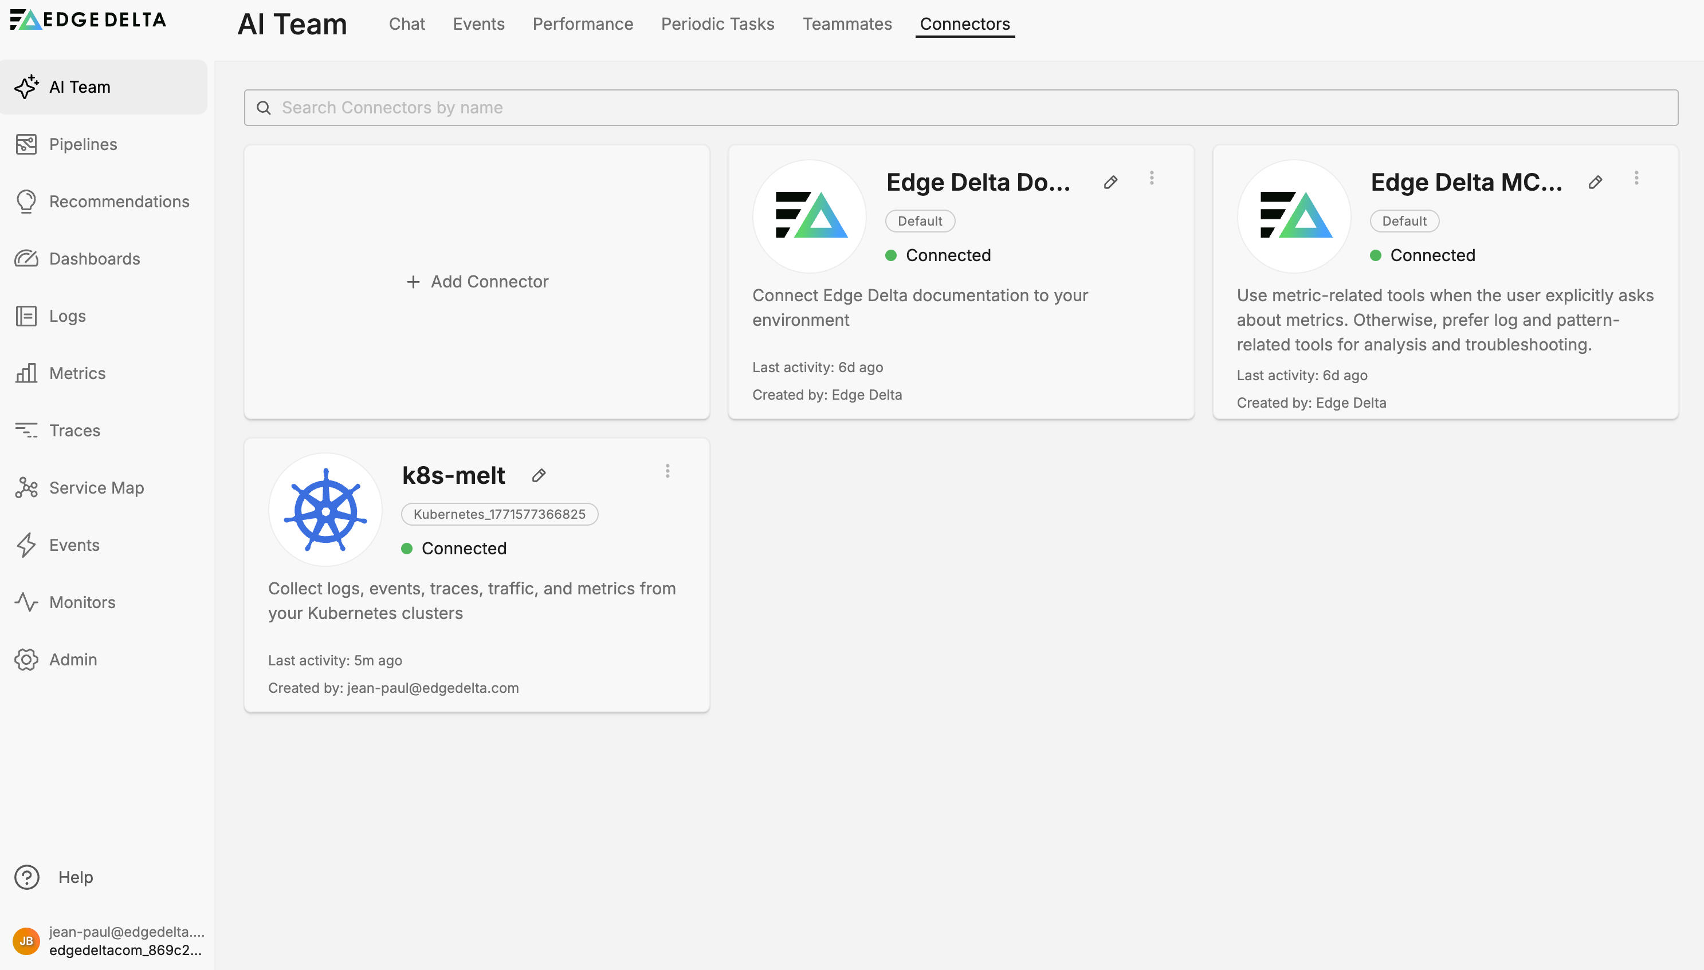
Task: Click the Edge Delta logo
Action: coord(87,19)
